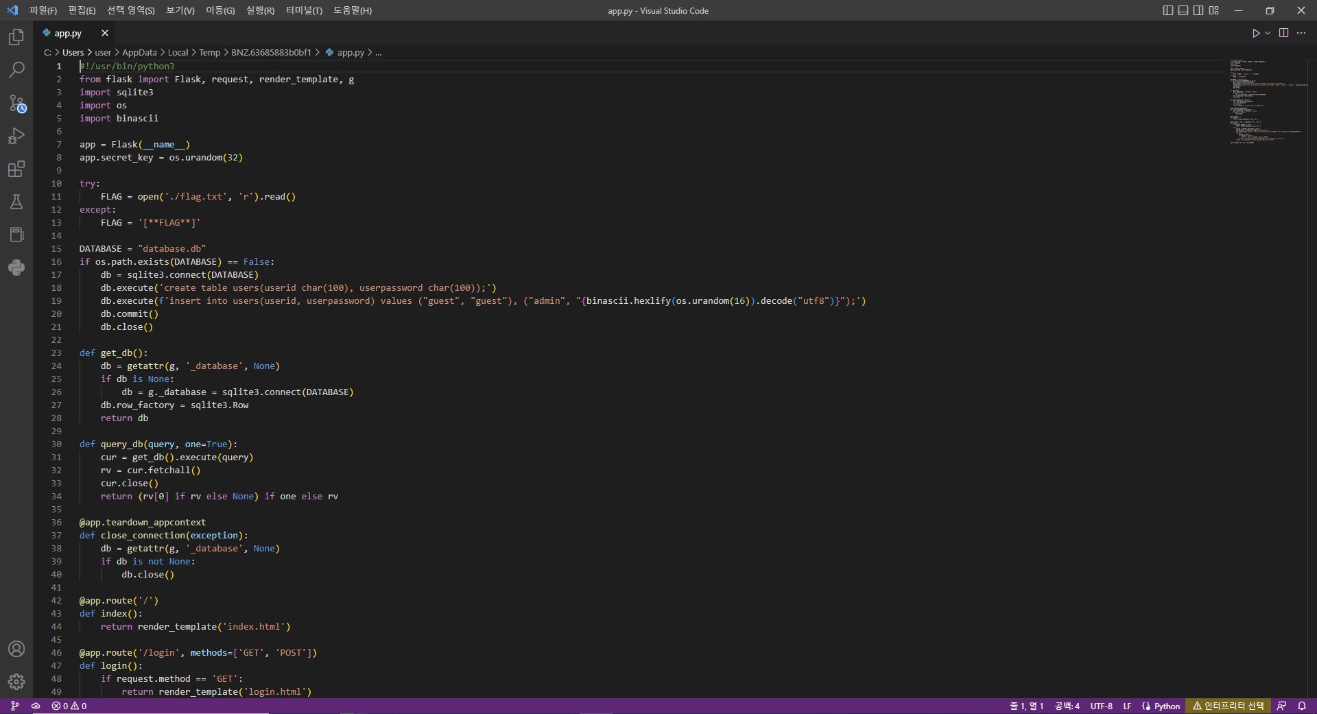This screenshot has width=1317, height=714.
Task: Click the user breadcrumb segment
Action: pos(103,52)
